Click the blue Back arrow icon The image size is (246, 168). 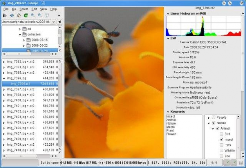(12, 15)
